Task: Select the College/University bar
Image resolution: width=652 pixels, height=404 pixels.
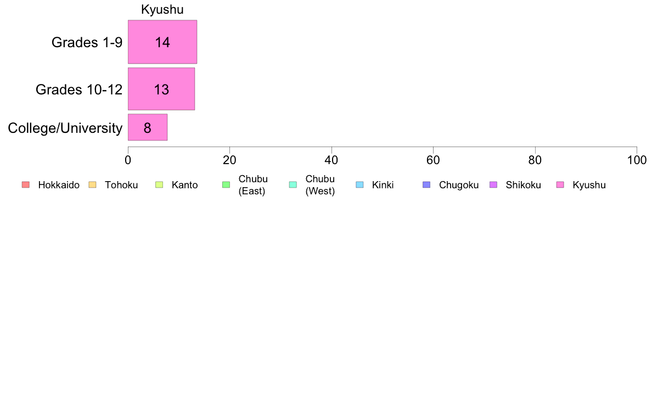Action: click(x=148, y=127)
